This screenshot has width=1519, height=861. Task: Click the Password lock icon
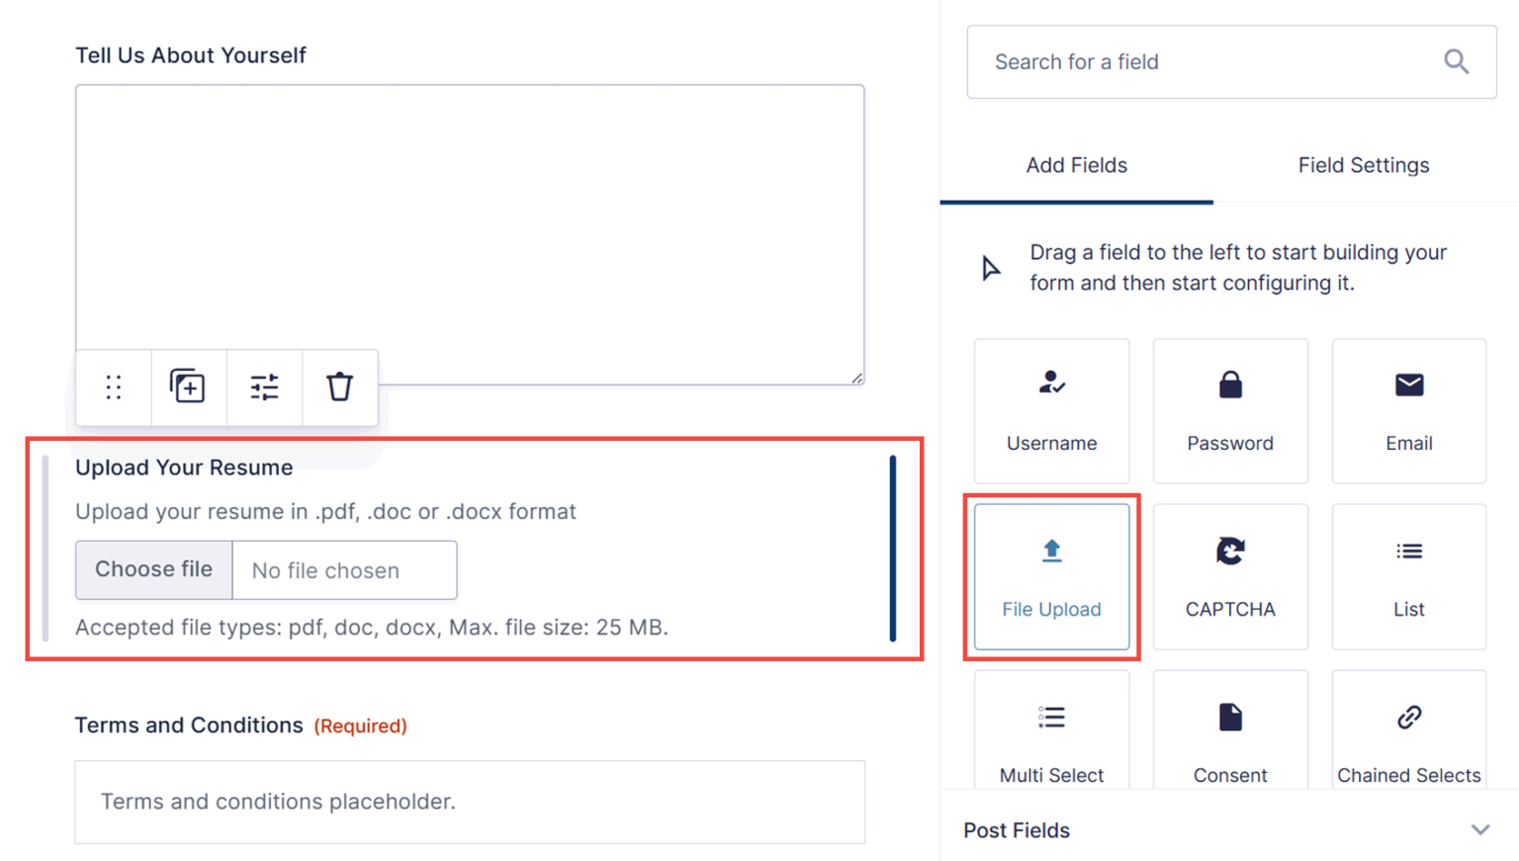point(1229,386)
